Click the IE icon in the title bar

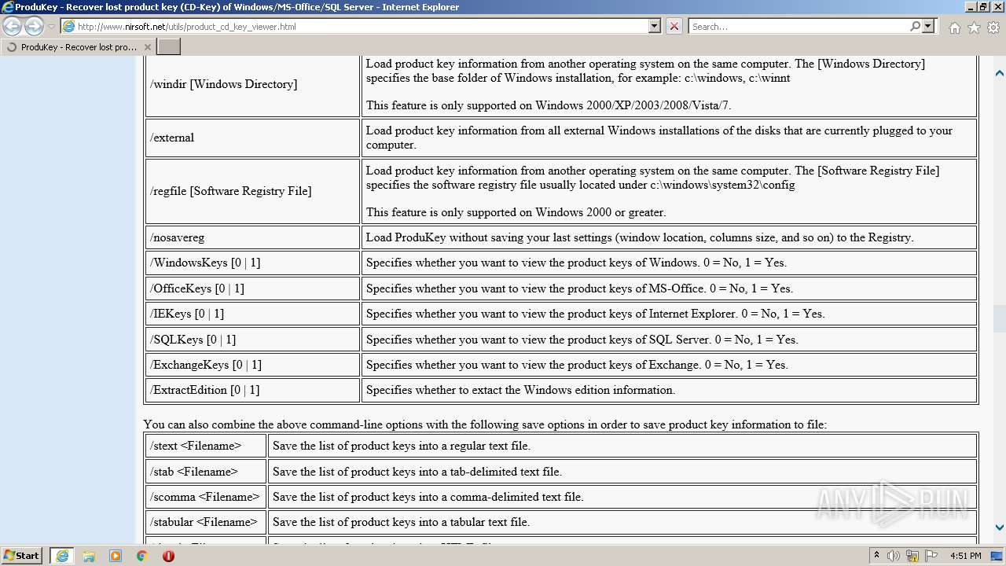click(x=7, y=7)
